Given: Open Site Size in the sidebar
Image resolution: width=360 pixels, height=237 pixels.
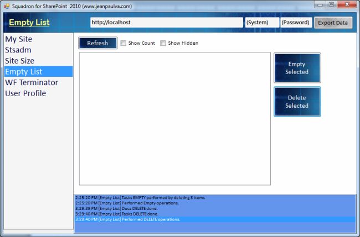Looking at the screenshot, I should [x=38, y=61].
